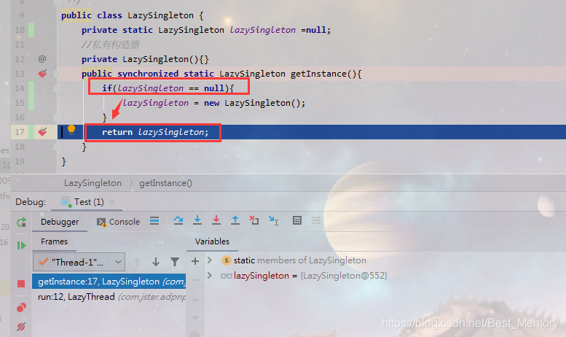Select the lazySingleton = {LazySingleton@552} row
566x337 pixels.
tap(385, 276)
